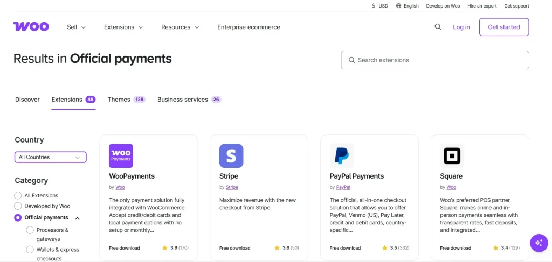Click the WooPayments logo icon

click(121, 155)
